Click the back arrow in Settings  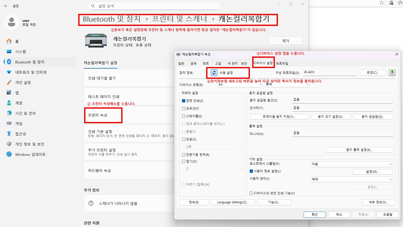tap(6, 6)
